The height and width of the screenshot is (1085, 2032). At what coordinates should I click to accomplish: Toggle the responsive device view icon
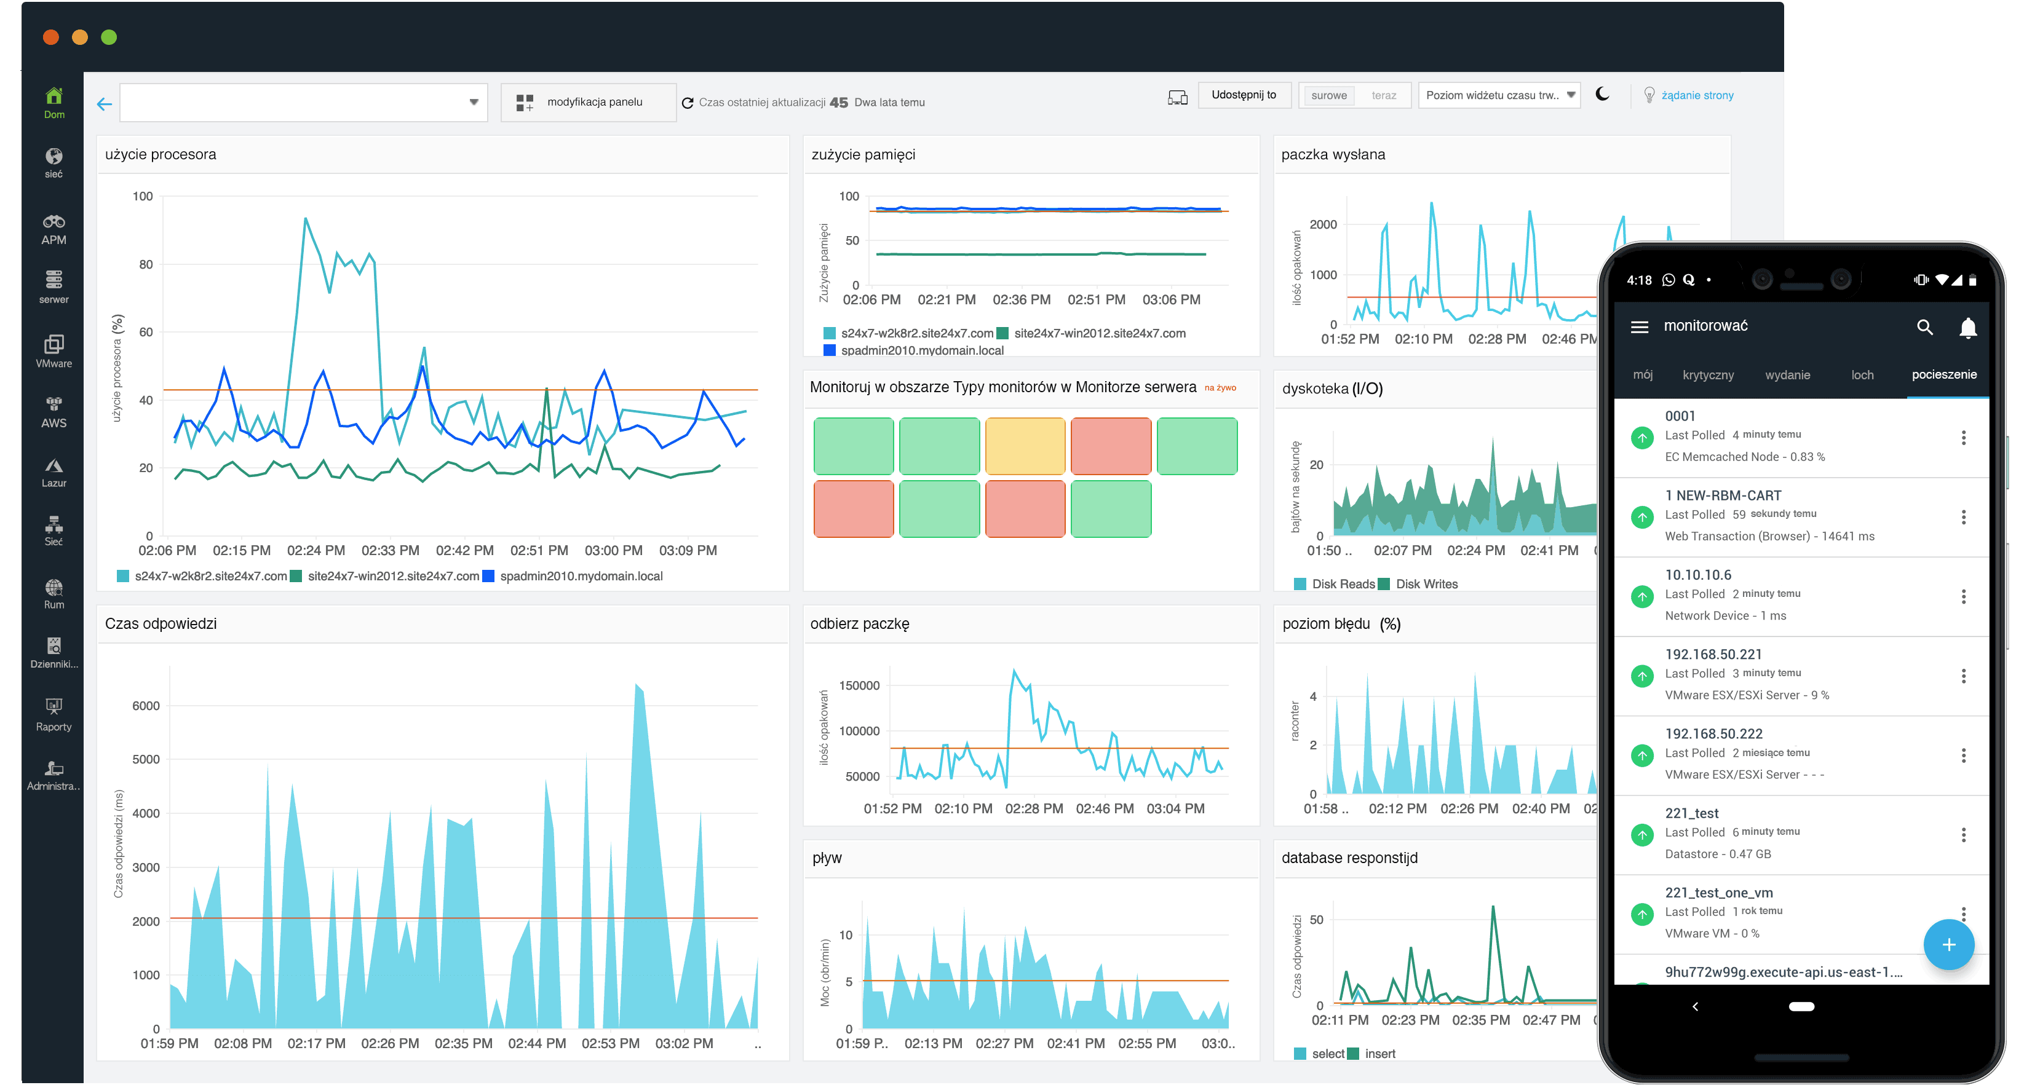click(x=1177, y=97)
